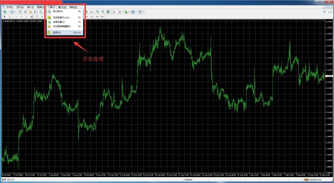This screenshot has height=183, width=334.
Task: Expand the new chart dropdown arrow
Action: (x=8, y=12)
